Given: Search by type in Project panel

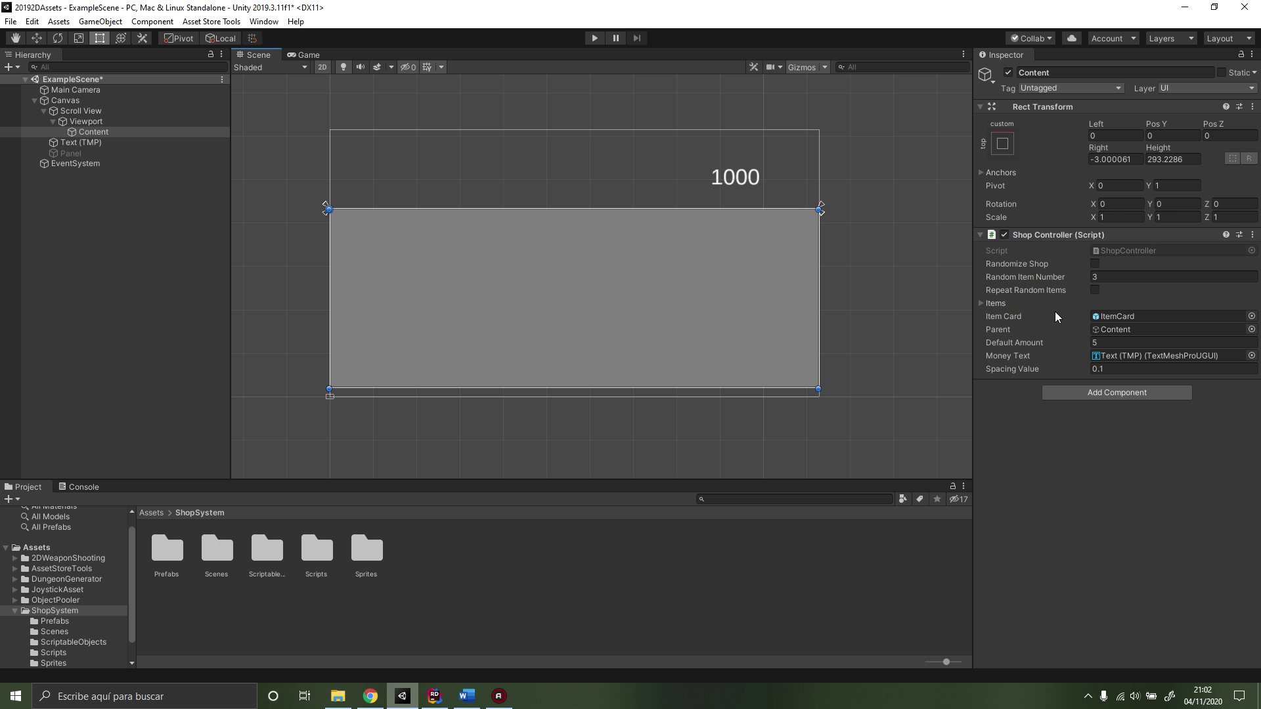Looking at the screenshot, I should (902, 499).
